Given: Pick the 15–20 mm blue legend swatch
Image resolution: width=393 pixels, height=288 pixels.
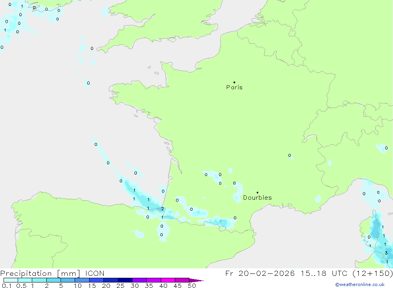Looking at the screenshot, I should tap(97, 280).
